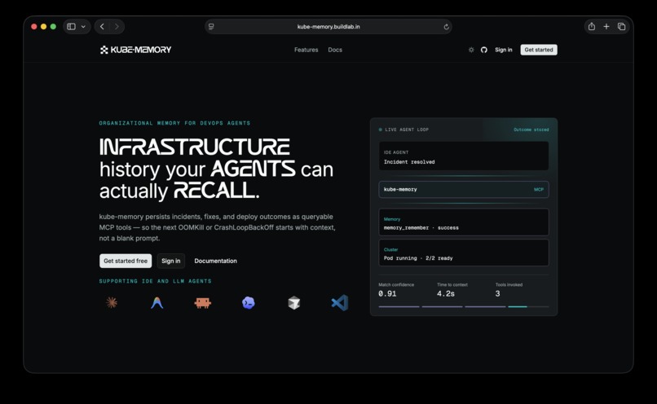Open the GitHub repository icon
Image resolution: width=657 pixels, height=404 pixels.
pyautogui.click(x=484, y=50)
